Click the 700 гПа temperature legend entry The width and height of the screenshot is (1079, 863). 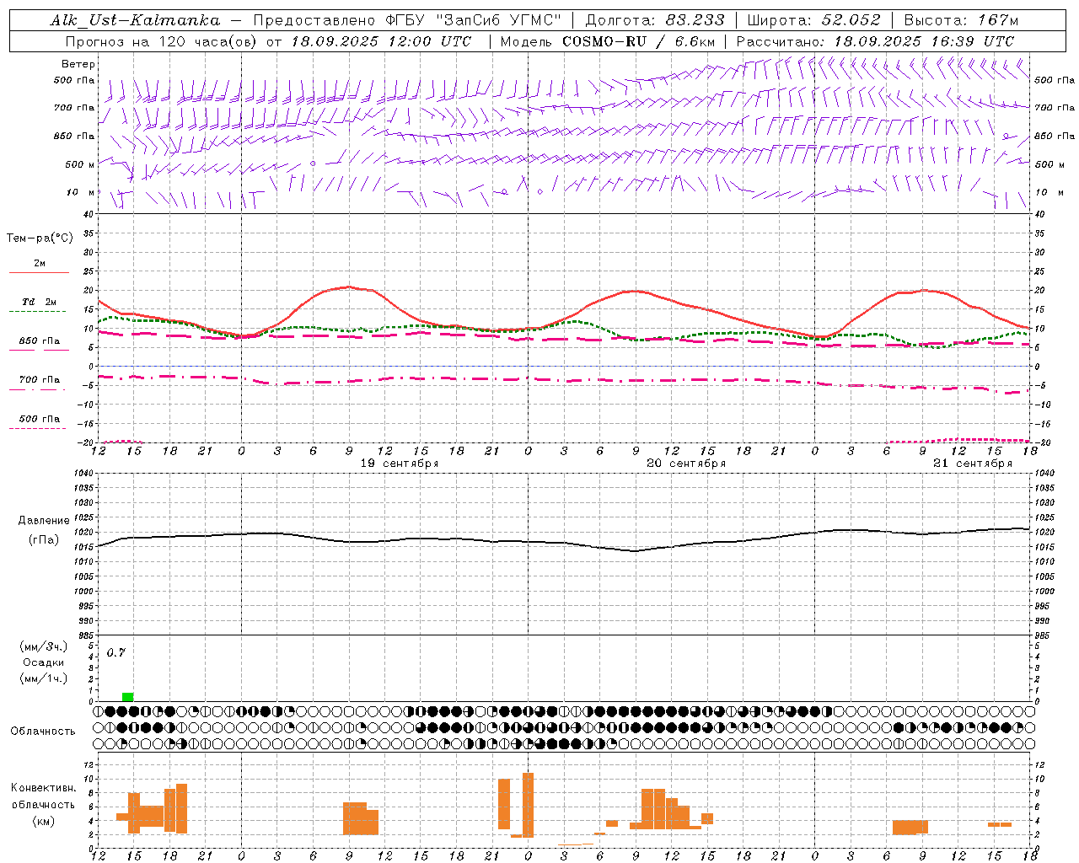point(40,380)
